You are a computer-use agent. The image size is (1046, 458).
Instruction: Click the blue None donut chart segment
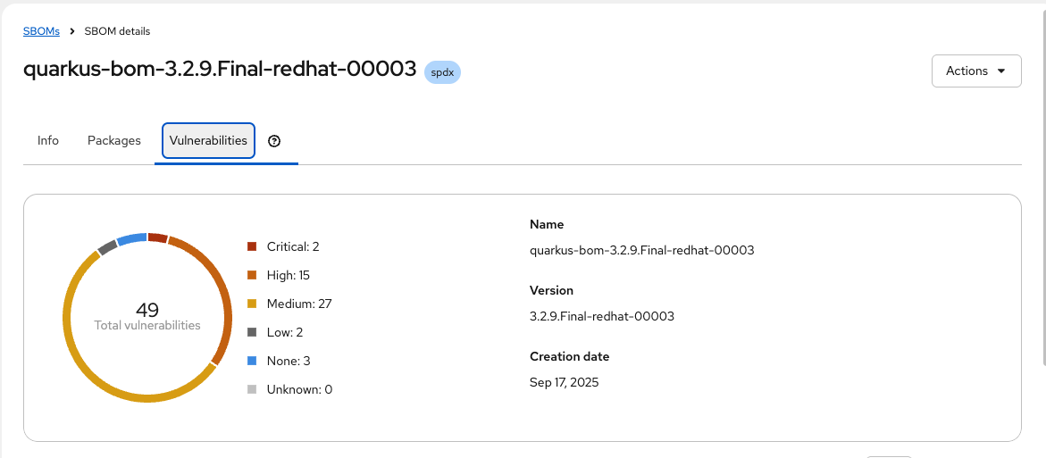point(131,238)
